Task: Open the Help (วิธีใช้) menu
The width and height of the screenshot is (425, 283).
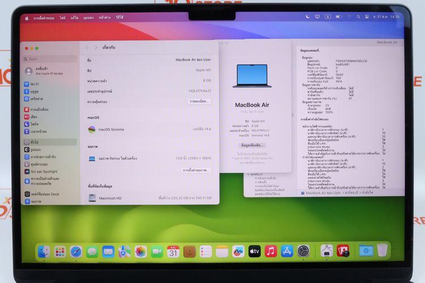Action: [120, 18]
